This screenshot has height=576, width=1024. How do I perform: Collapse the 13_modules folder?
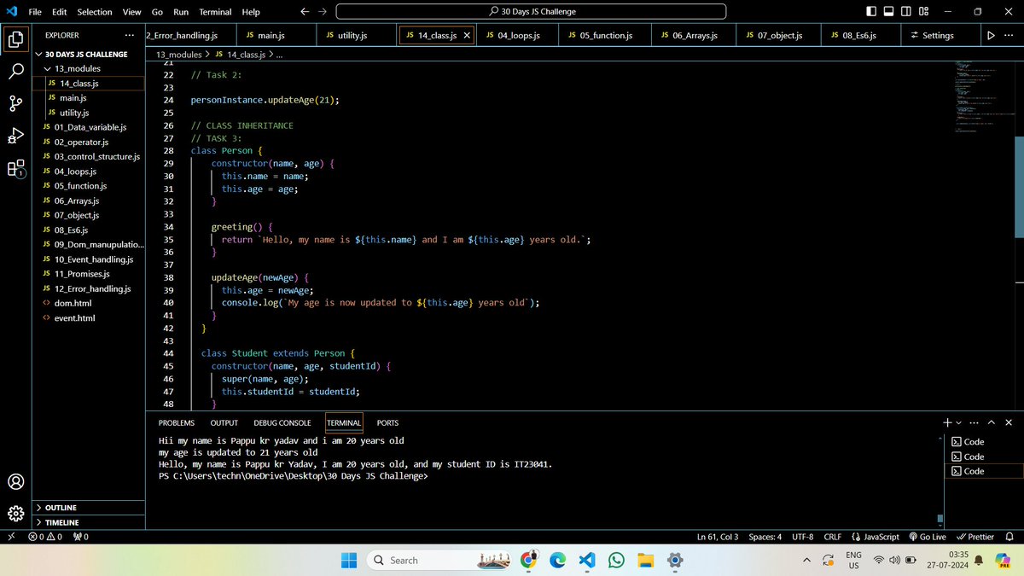point(90,68)
